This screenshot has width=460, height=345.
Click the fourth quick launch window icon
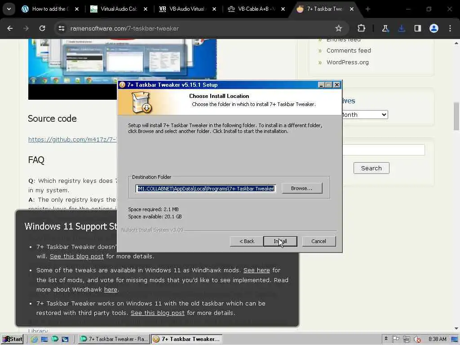pos(65,339)
